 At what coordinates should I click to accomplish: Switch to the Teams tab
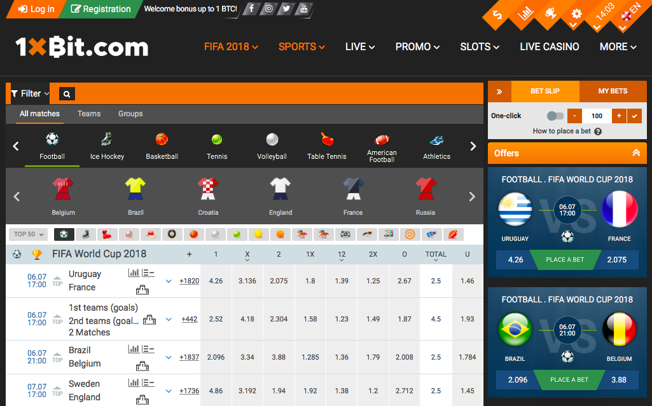click(x=89, y=114)
